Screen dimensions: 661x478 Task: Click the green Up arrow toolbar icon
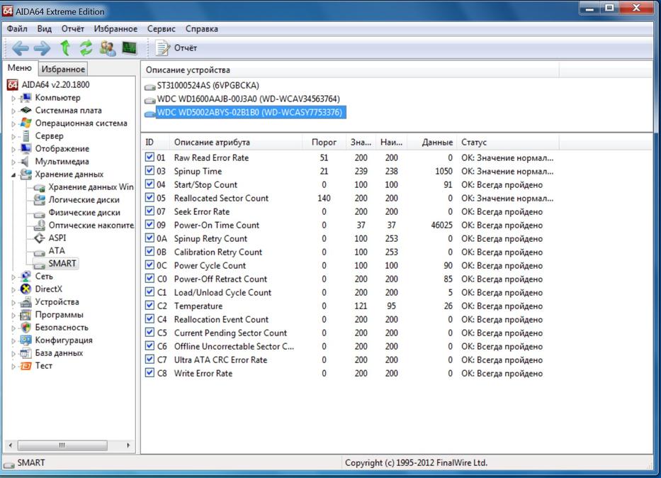(65, 48)
